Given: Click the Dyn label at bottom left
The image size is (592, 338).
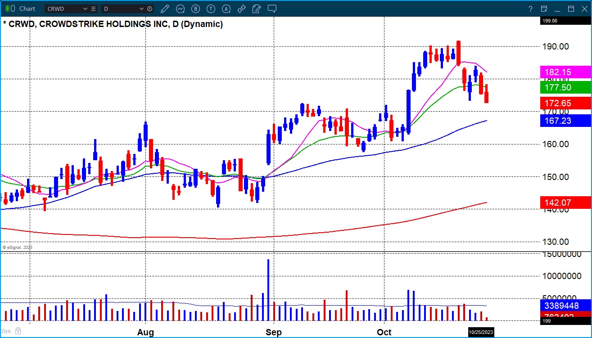Looking at the screenshot, I should 6,331.
